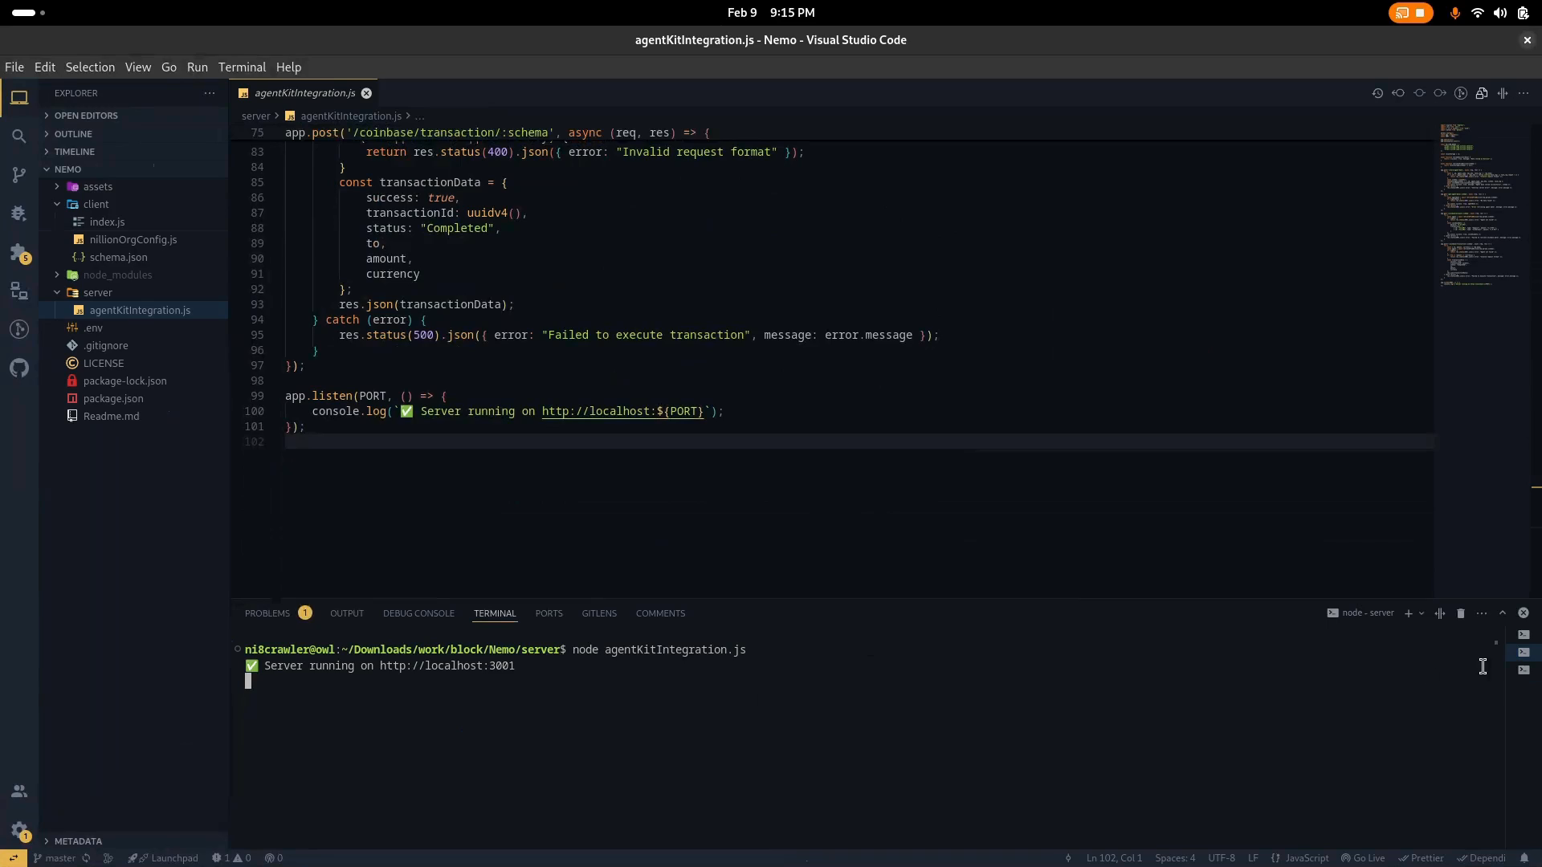Open new terminal profile dropdown arrow
The width and height of the screenshot is (1542, 867).
coord(1422,613)
